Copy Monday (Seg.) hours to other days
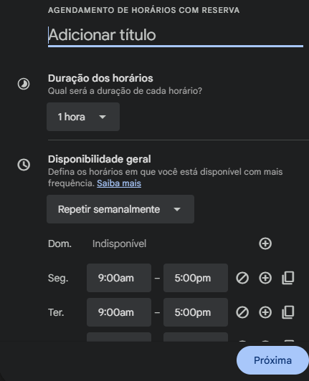The height and width of the screenshot is (381, 309). [288, 278]
